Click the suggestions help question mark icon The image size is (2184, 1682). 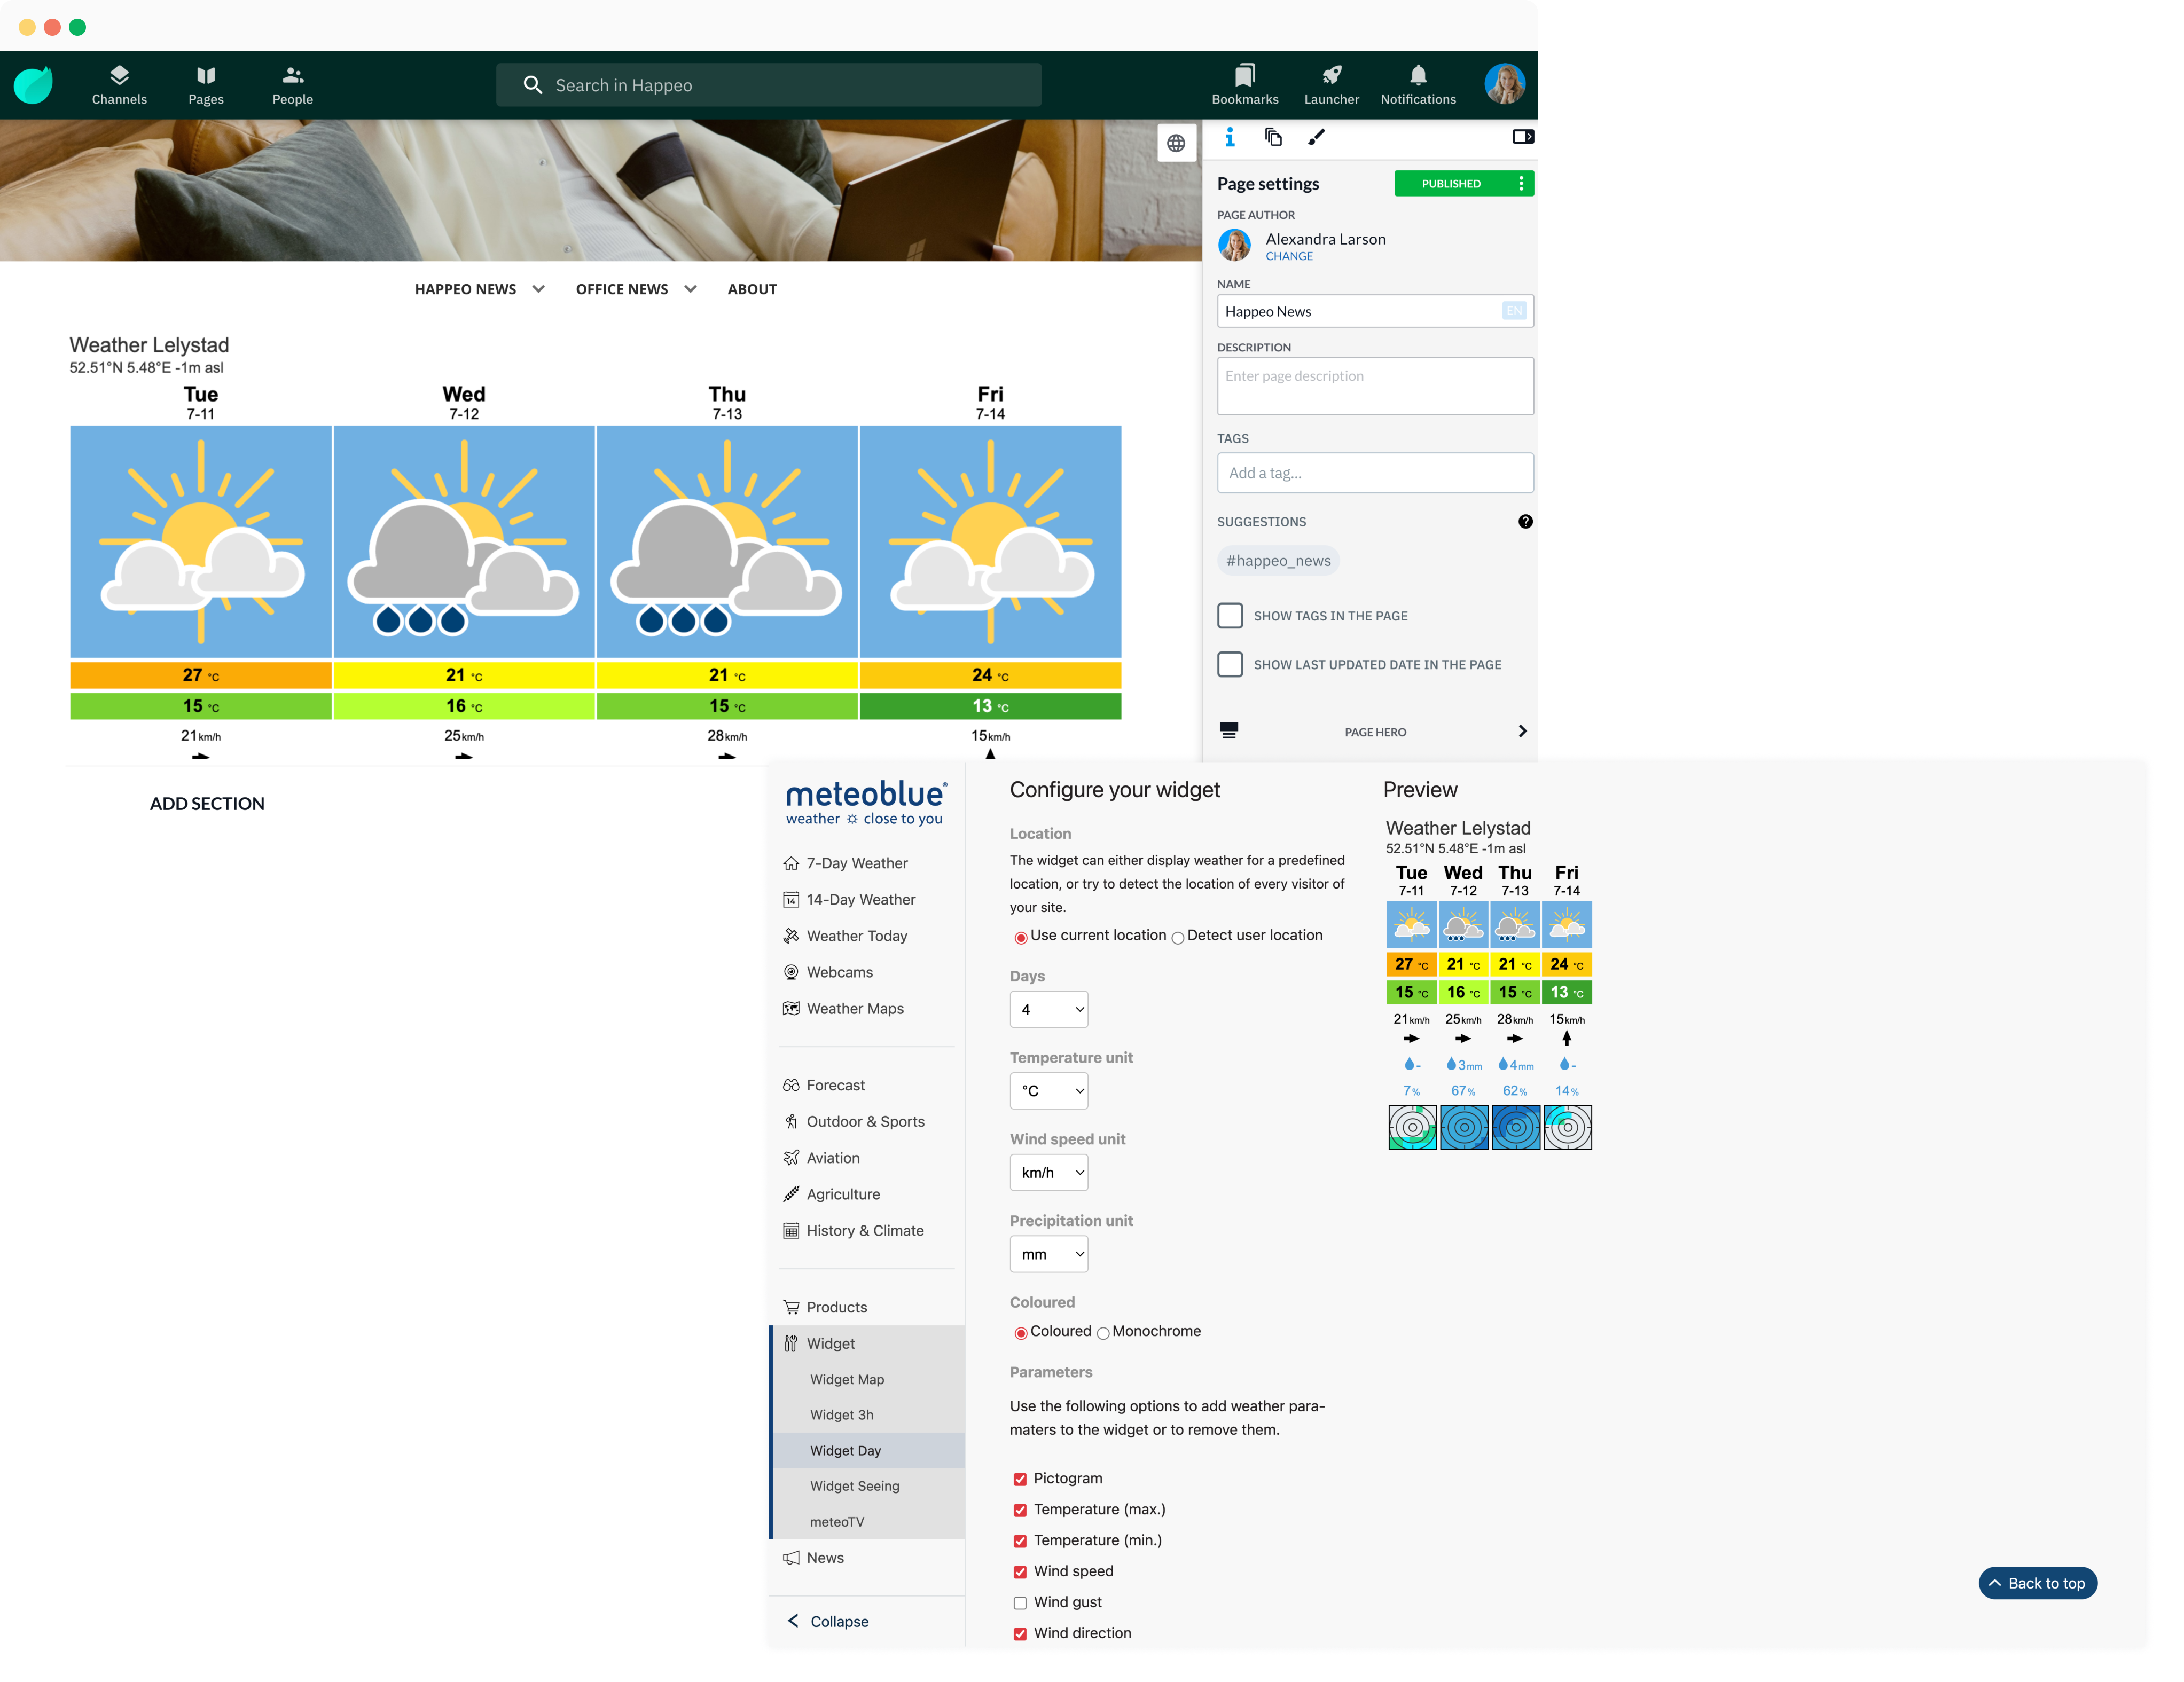[1525, 521]
